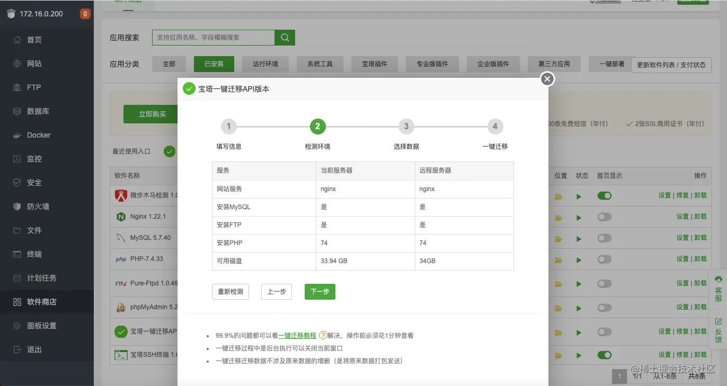The image size is (727, 386).
Task: Show the 企业版插件 category
Action: [x=493, y=64]
